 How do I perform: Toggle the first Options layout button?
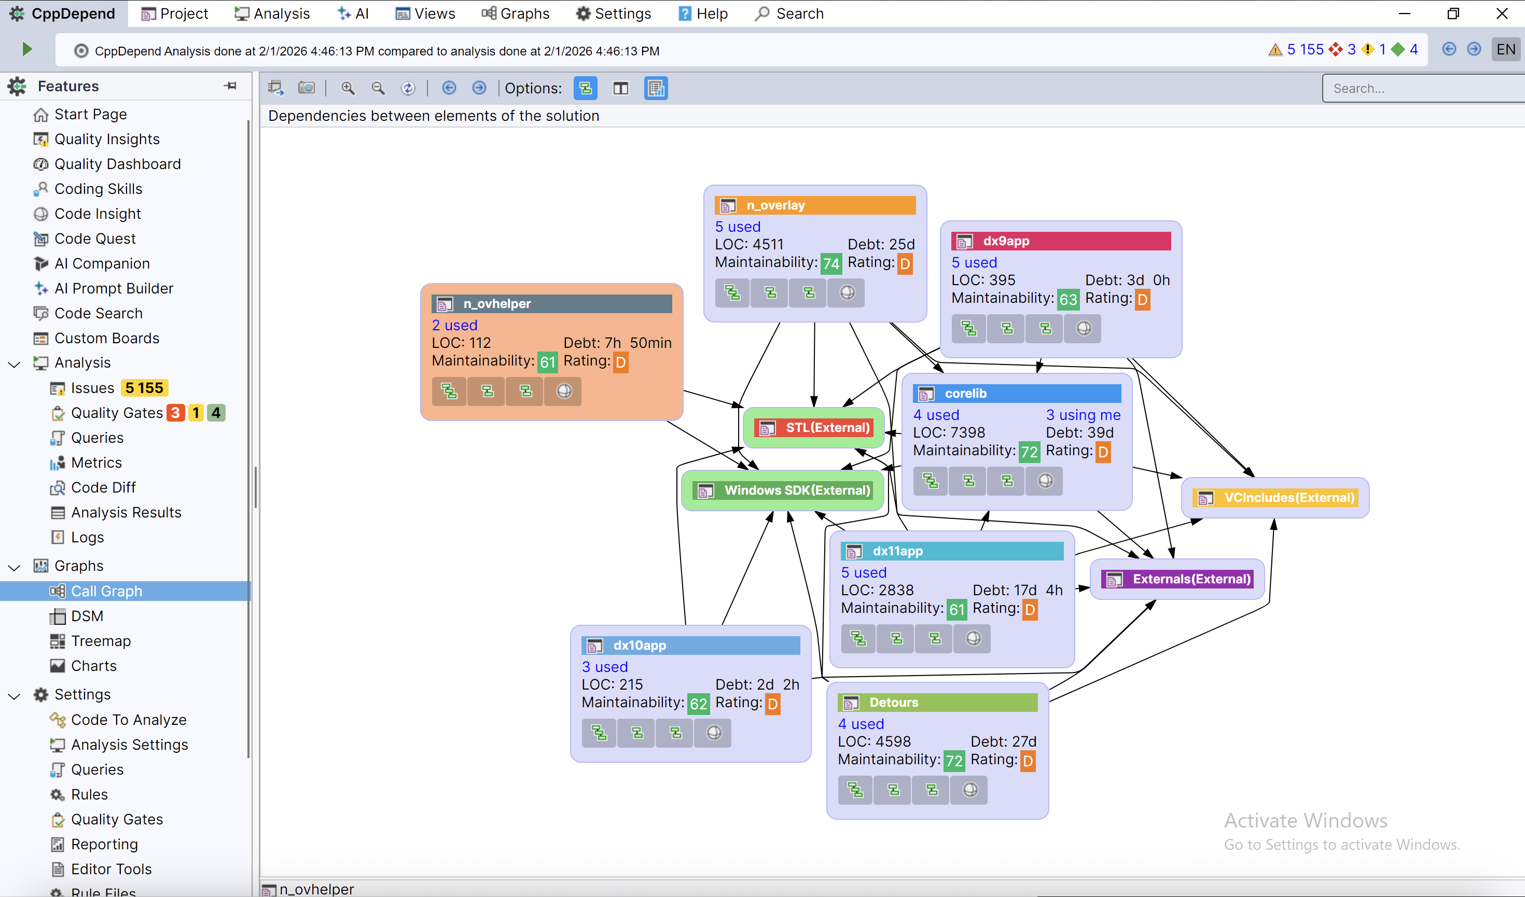(585, 88)
